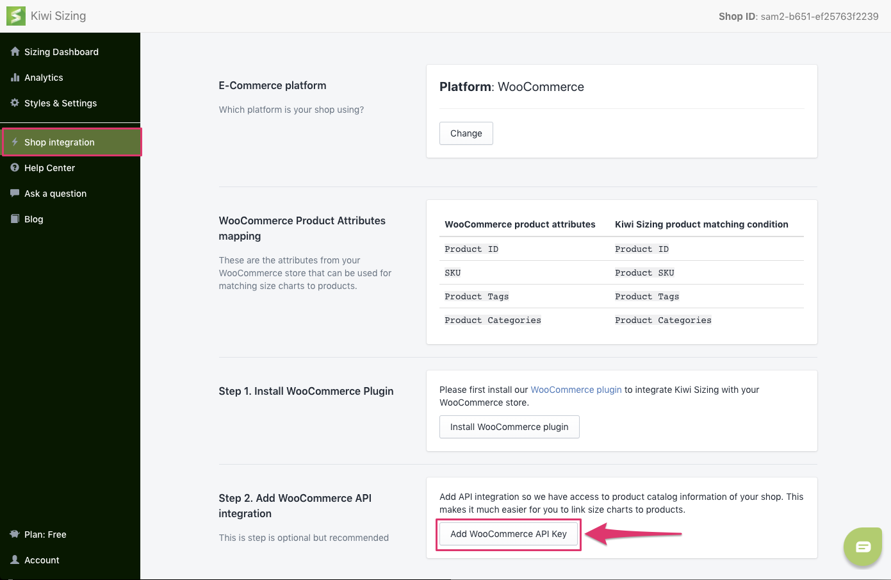Click the Step 1. Install WooCommerce Plugin heading
This screenshot has width=891, height=580.
(x=306, y=391)
